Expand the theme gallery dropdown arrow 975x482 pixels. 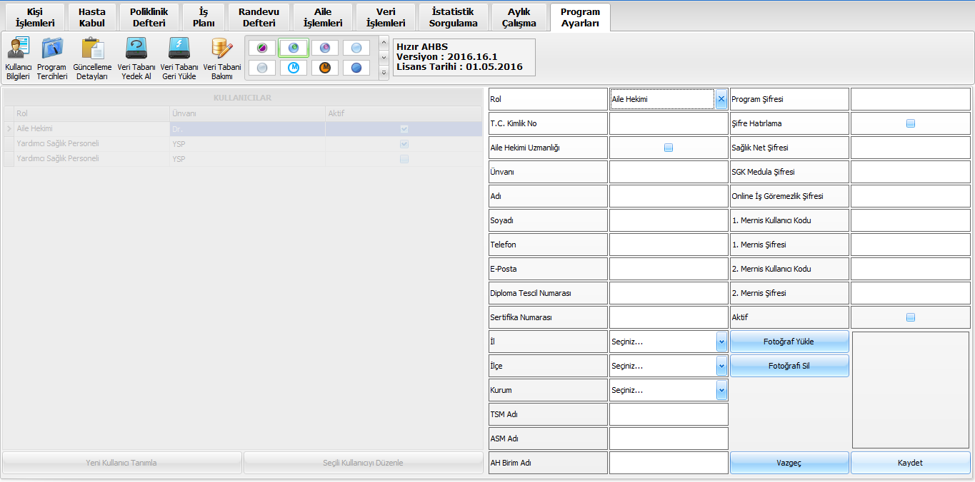tap(384, 72)
